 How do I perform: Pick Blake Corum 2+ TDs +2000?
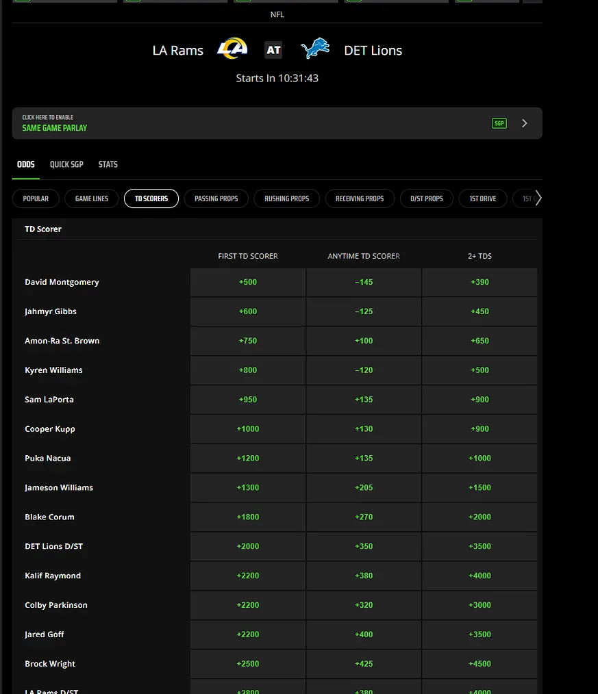[x=479, y=517]
